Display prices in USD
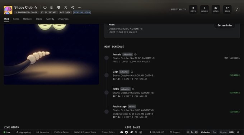Viewport: 244px width, 135px height. (x=231, y=132)
